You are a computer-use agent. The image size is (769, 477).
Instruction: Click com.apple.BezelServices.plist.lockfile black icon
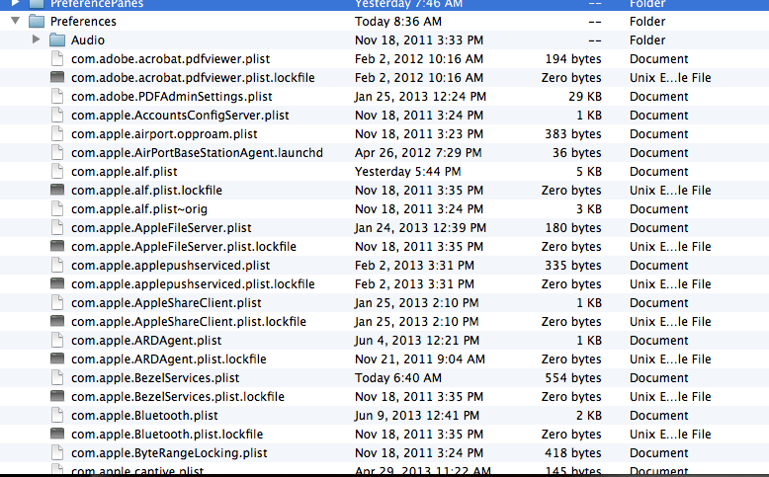(57, 396)
